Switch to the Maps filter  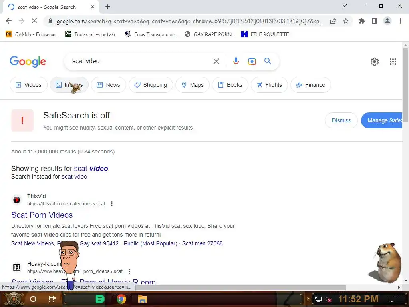click(193, 85)
